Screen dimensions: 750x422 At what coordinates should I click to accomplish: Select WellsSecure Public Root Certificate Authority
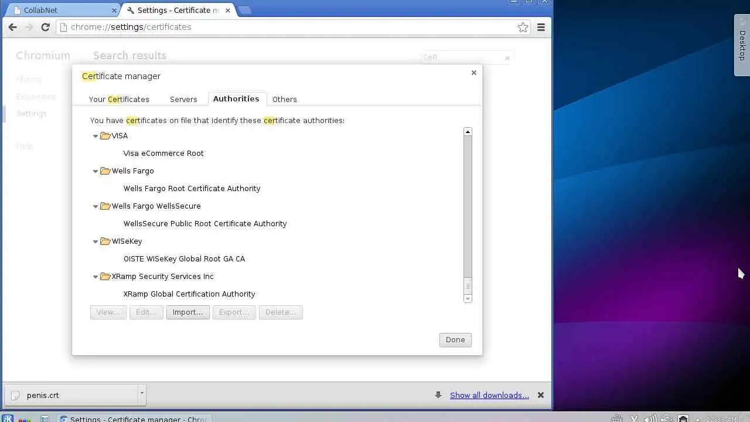point(205,223)
